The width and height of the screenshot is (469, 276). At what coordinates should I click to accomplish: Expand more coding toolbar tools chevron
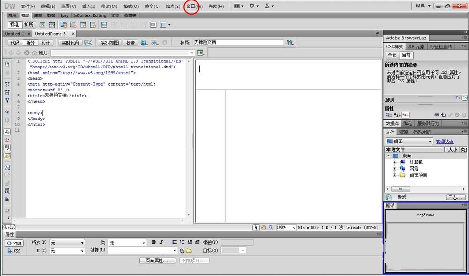(8, 218)
